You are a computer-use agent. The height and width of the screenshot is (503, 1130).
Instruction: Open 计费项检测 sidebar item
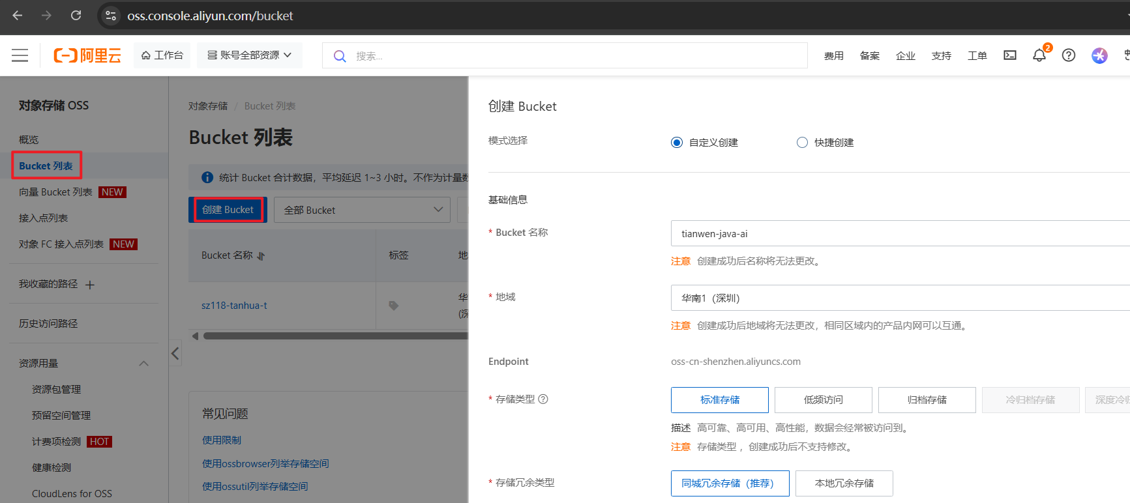pyautogui.click(x=56, y=441)
